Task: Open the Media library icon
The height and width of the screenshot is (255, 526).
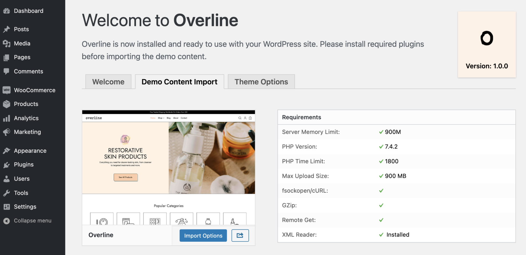Action: pyautogui.click(x=7, y=43)
